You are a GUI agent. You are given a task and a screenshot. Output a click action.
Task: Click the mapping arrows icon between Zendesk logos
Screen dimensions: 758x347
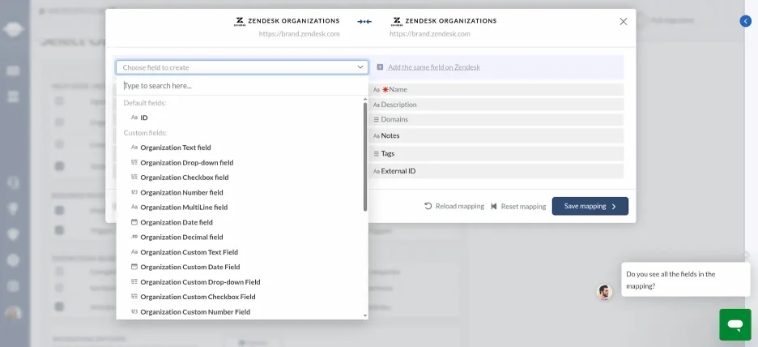[x=364, y=21]
